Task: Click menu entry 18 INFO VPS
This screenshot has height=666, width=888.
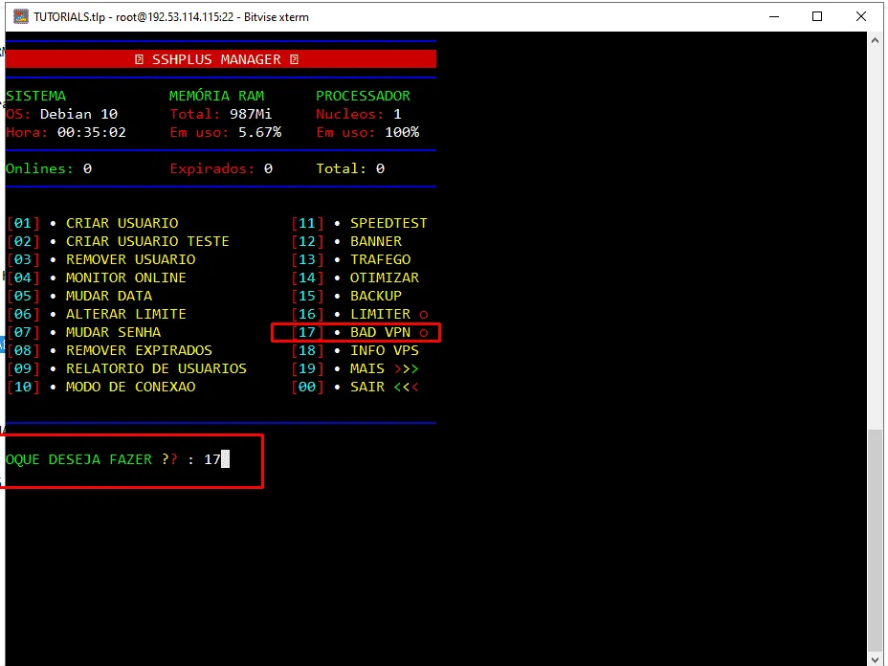Action: click(x=355, y=350)
